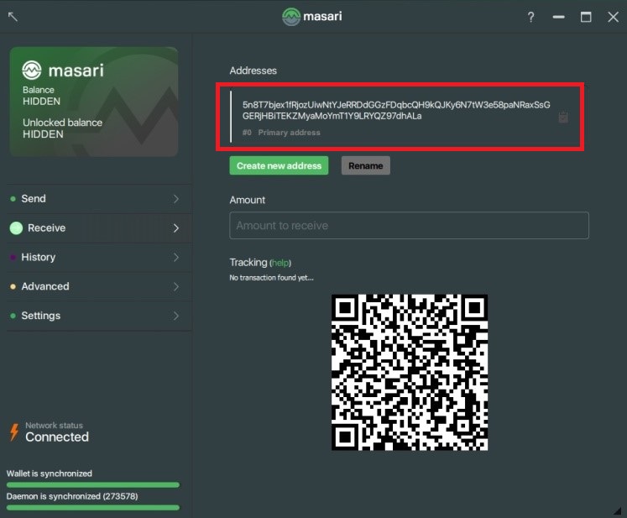627x518 pixels.
Task: Click the large green circle beside Receive
Action: click(16, 228)
